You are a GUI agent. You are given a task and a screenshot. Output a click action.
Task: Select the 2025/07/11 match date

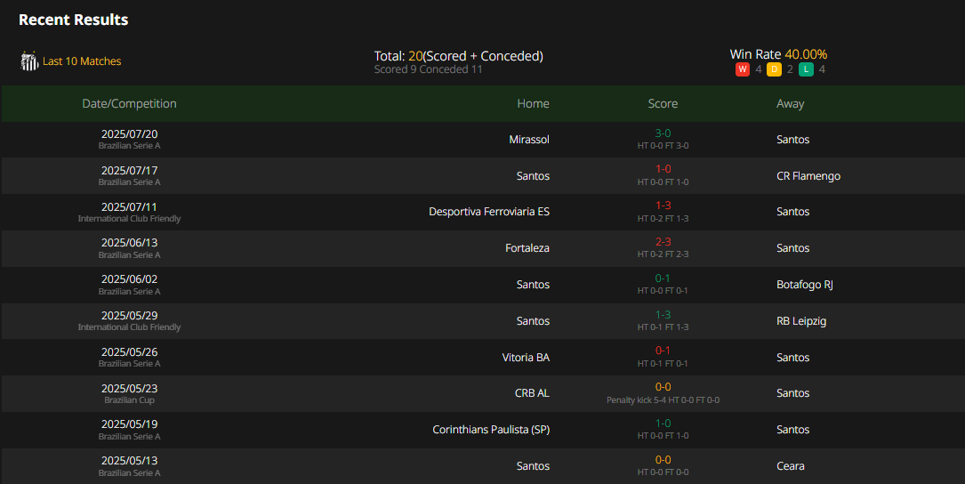pos(129,206)
